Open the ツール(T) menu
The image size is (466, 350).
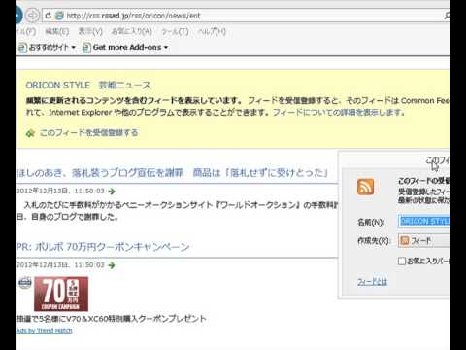click(175, 31)
